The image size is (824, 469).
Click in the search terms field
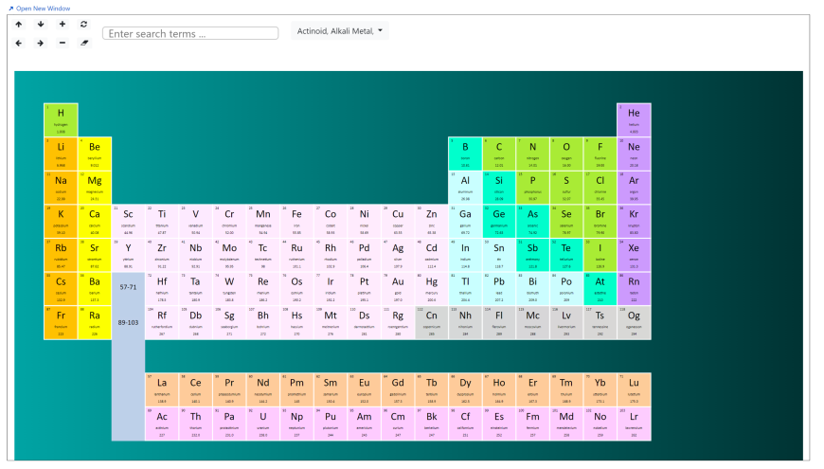click(189, 33)
